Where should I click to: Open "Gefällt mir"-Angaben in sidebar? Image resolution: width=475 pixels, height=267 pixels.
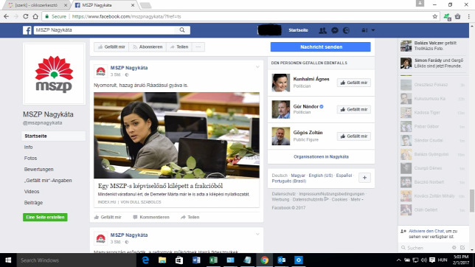48,181
